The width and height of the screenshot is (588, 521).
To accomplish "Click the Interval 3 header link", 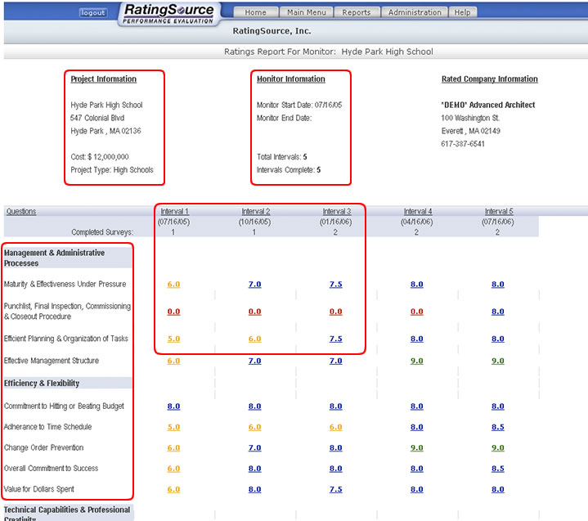I will pos(336,211).
